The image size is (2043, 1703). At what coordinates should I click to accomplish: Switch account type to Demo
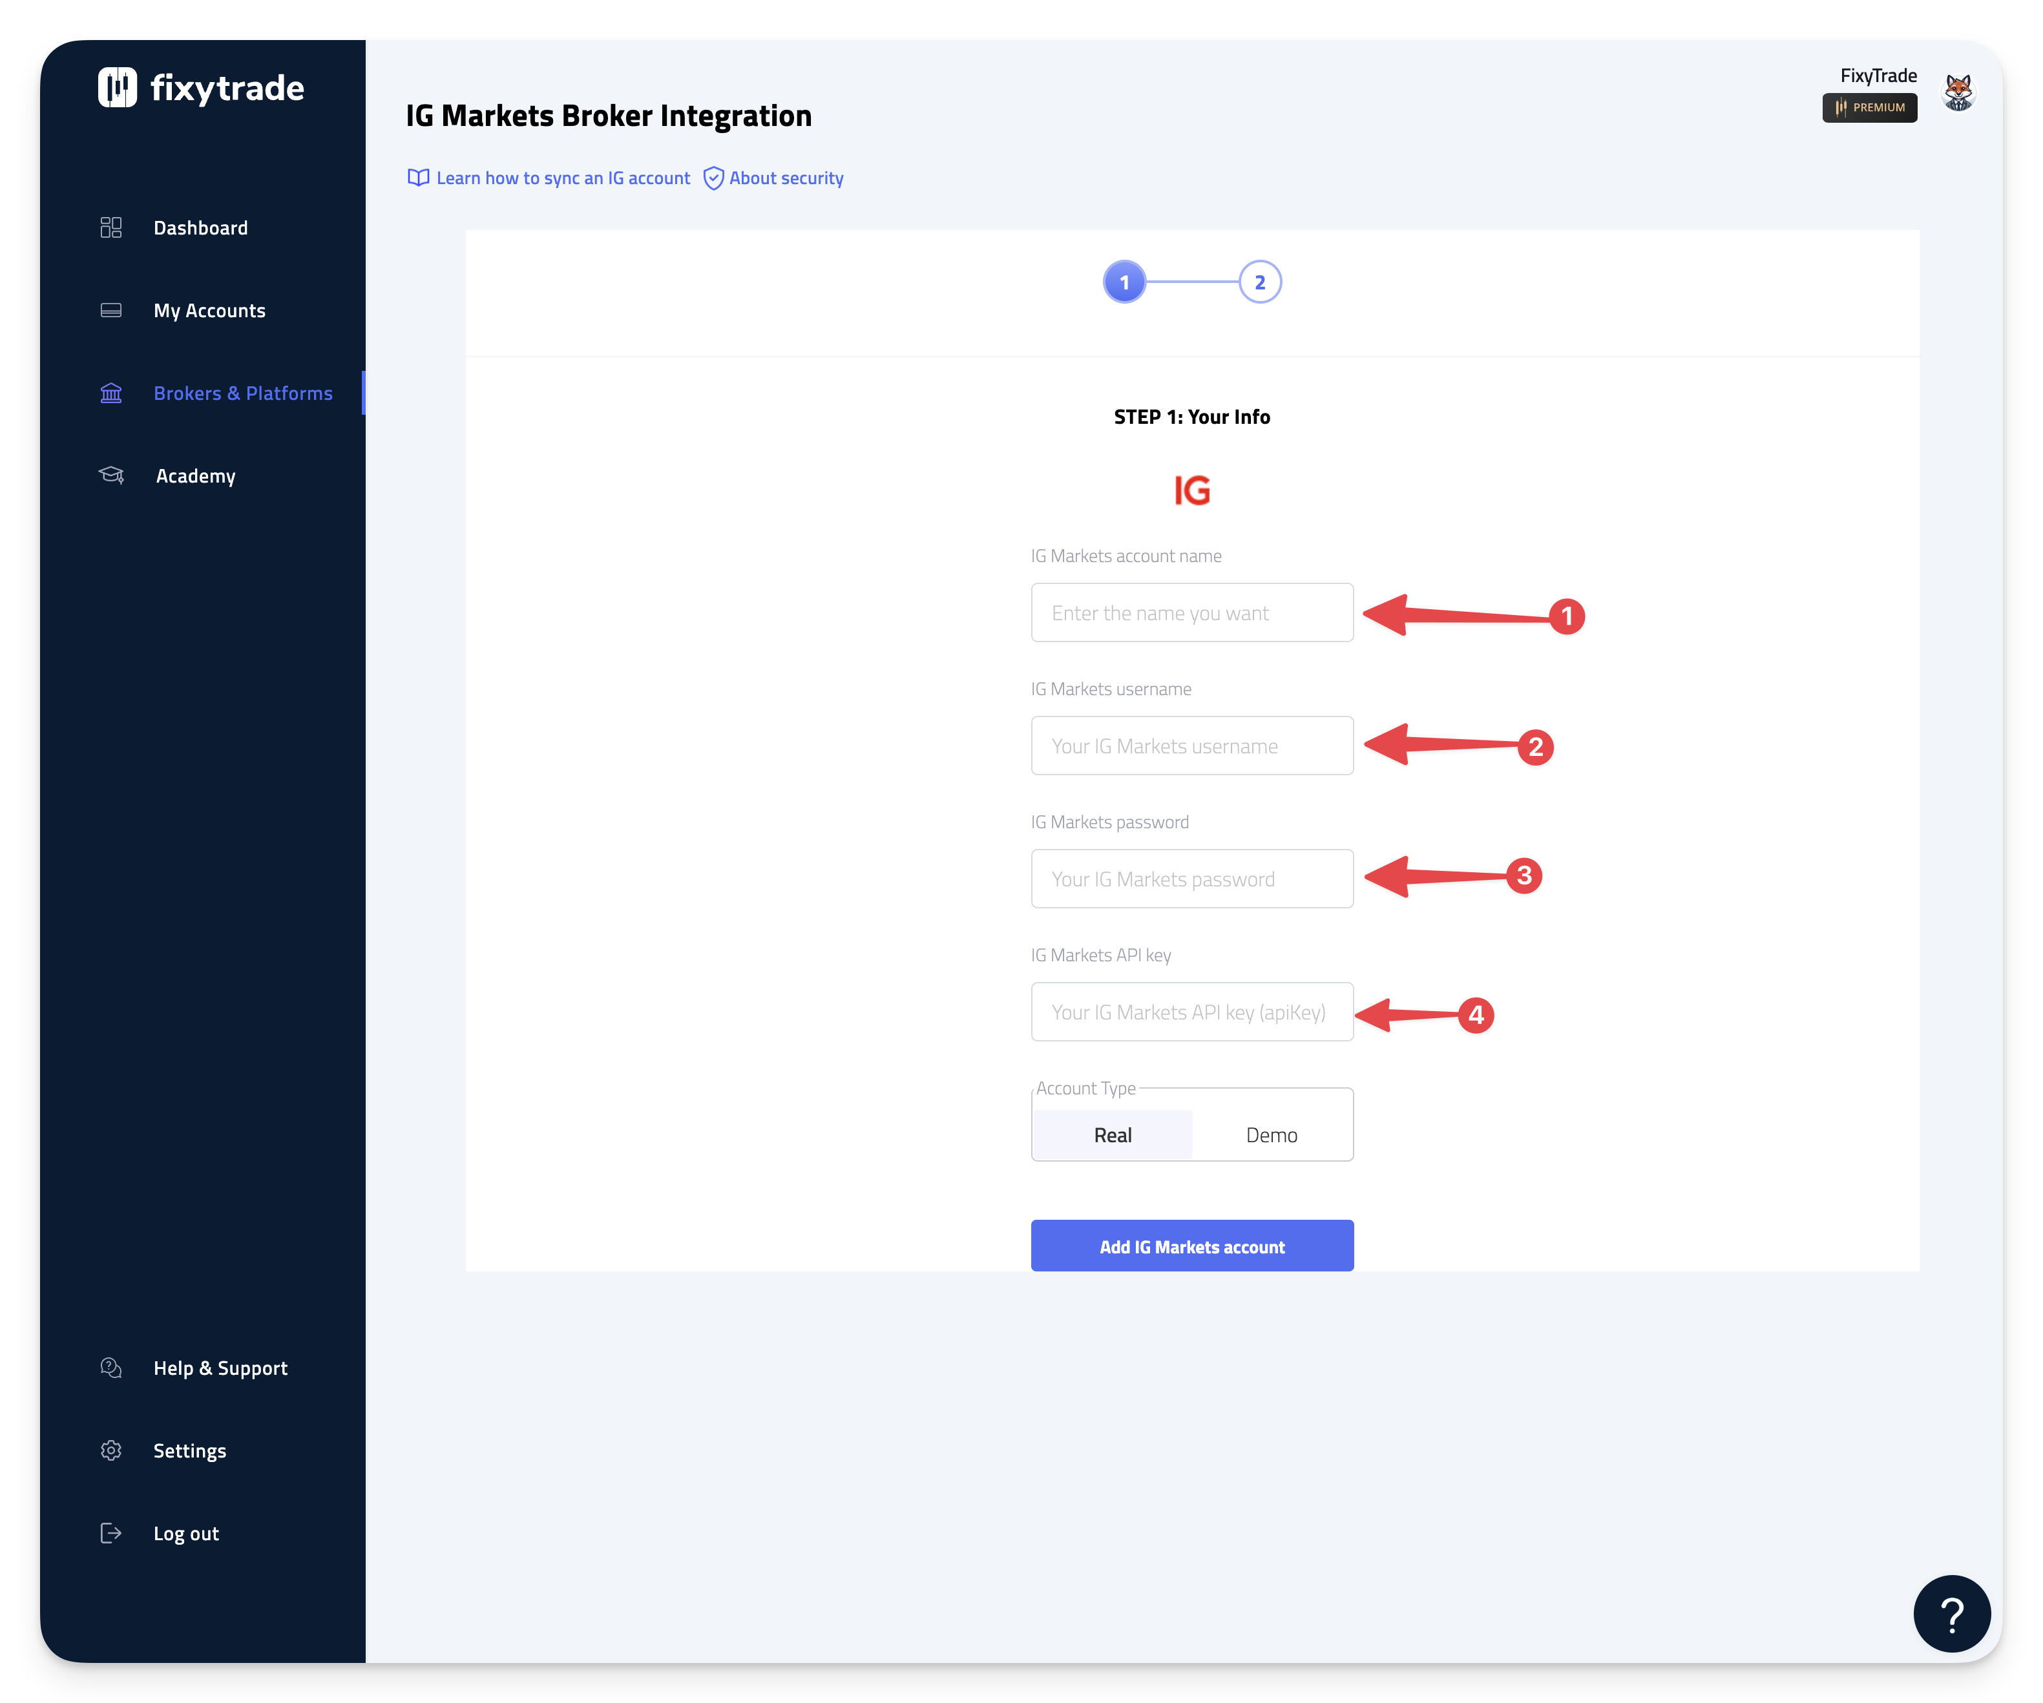[x=1270, y=1135]
